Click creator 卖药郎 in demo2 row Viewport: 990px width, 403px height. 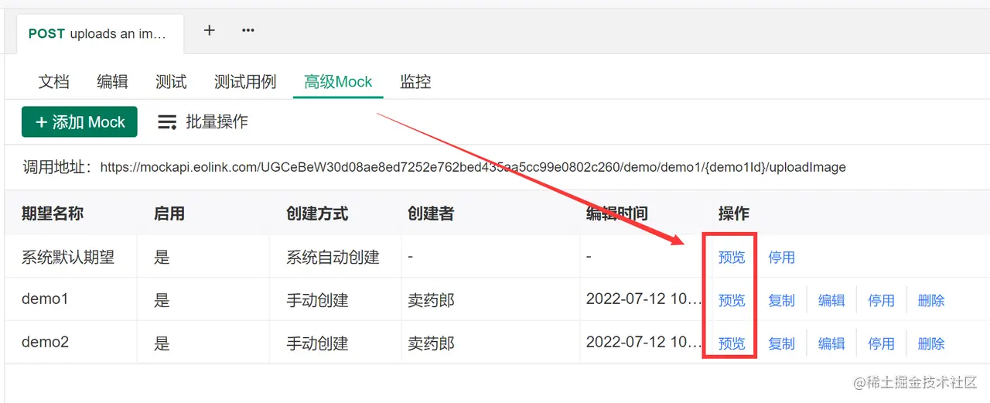click(x=431, y=343)
